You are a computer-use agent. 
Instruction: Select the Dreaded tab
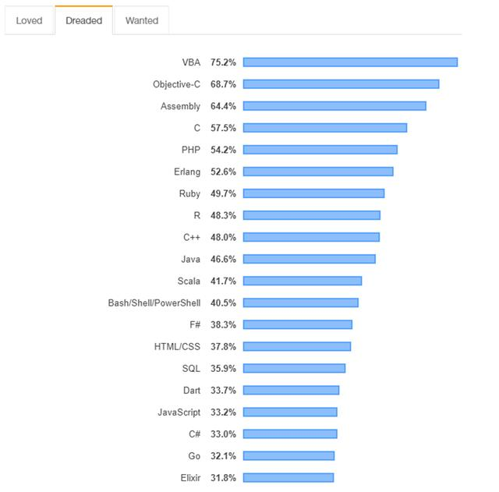point(83,20)
